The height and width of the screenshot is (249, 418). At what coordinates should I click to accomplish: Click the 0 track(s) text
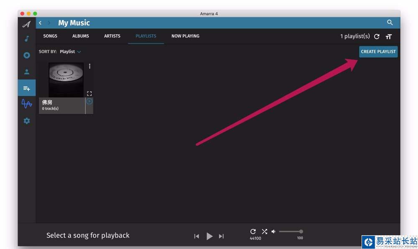50,108
